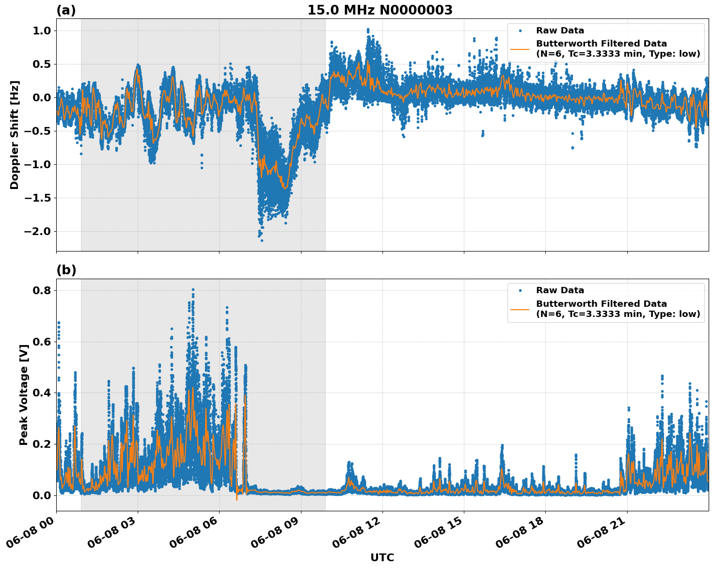Select the Raw Data label in Doppler Shift legend
The image size is (713, 568).
[560, 31]
